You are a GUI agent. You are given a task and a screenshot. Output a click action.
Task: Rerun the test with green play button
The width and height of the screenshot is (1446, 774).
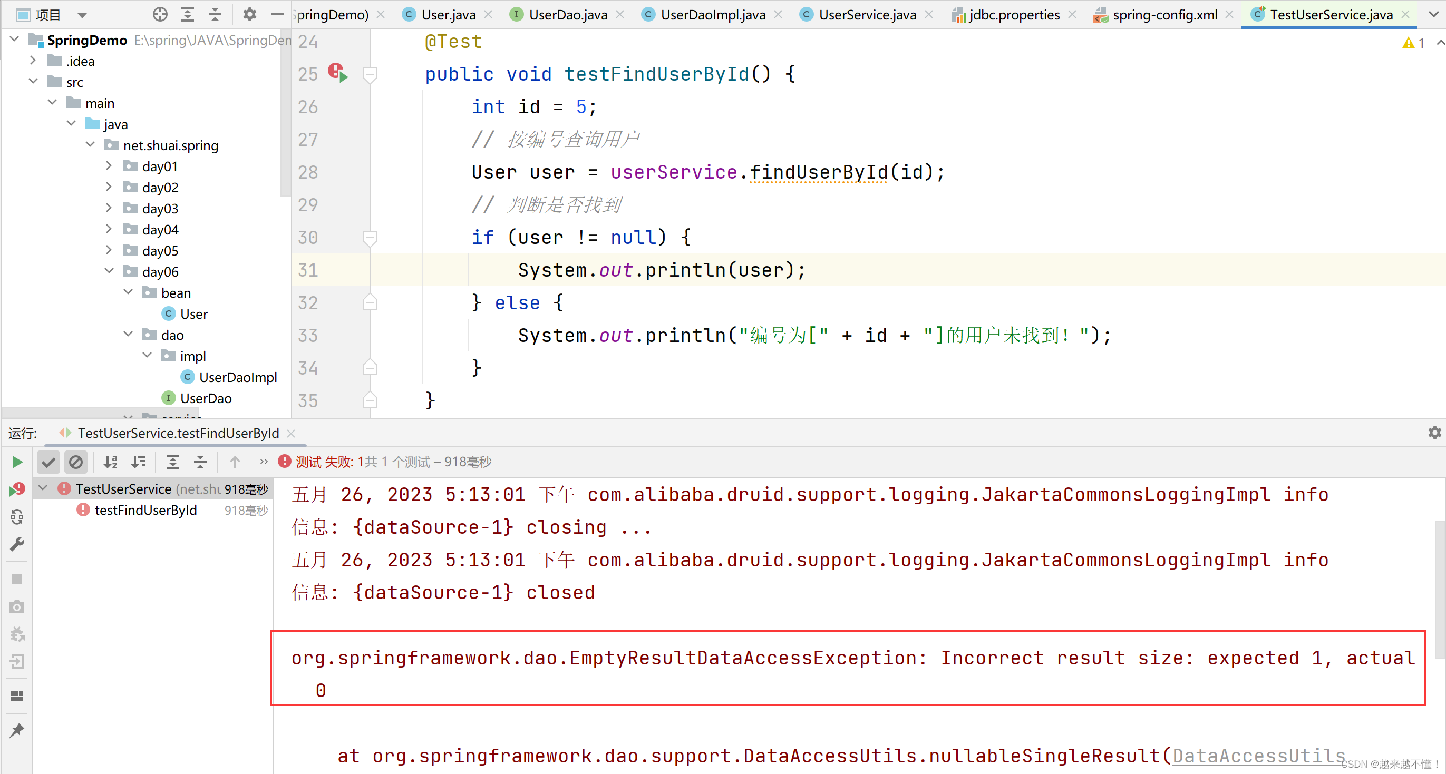17,462
